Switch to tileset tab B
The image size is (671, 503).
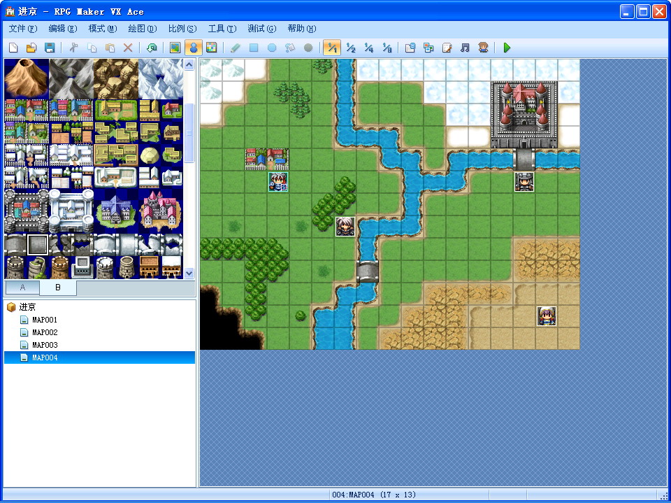[x=58, y=288]
